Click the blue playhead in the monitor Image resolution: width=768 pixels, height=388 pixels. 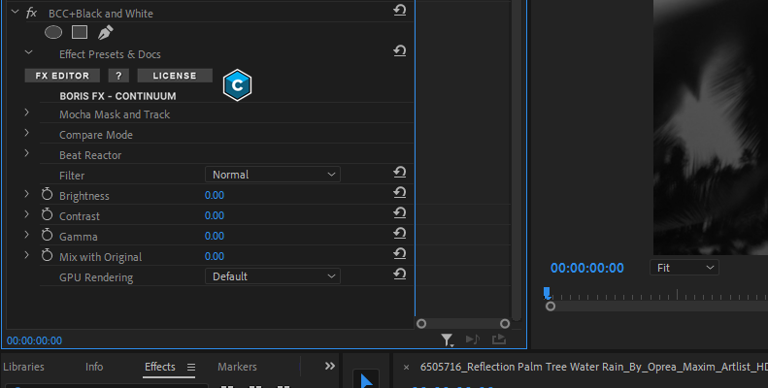point(547,293)
